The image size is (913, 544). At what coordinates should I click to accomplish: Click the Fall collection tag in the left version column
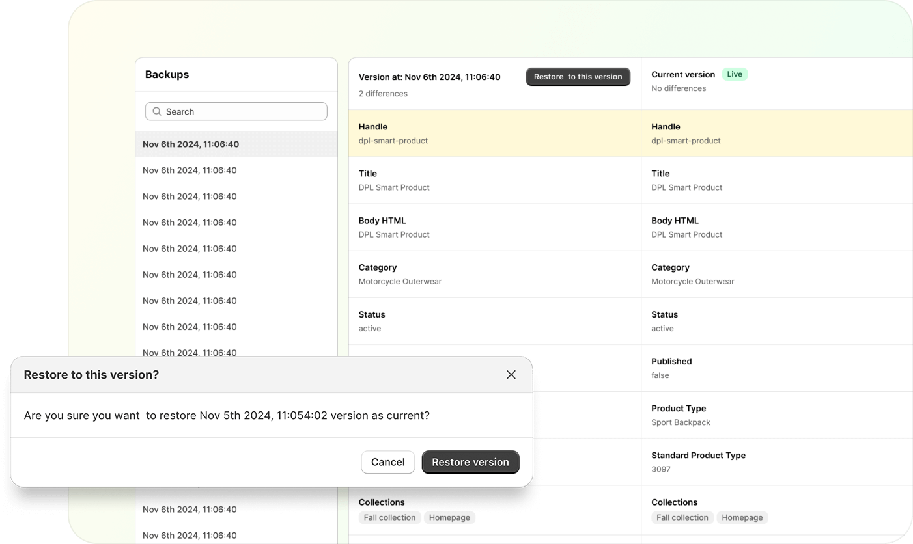click(389, 517)
